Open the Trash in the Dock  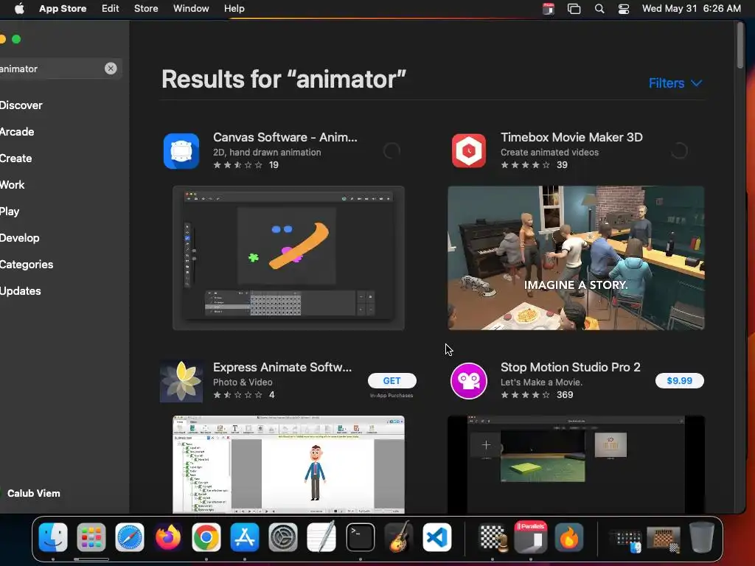click(702, 537)
